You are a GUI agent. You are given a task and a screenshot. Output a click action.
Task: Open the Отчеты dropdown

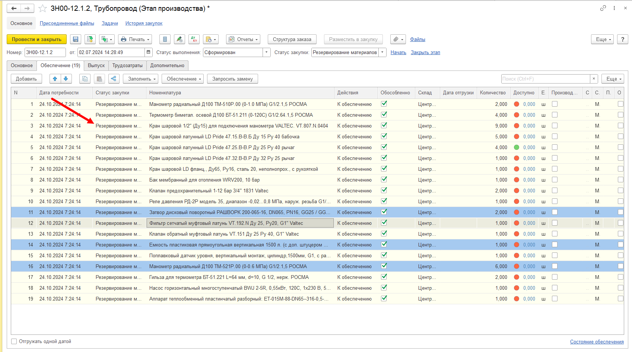(x=243, y=39)
